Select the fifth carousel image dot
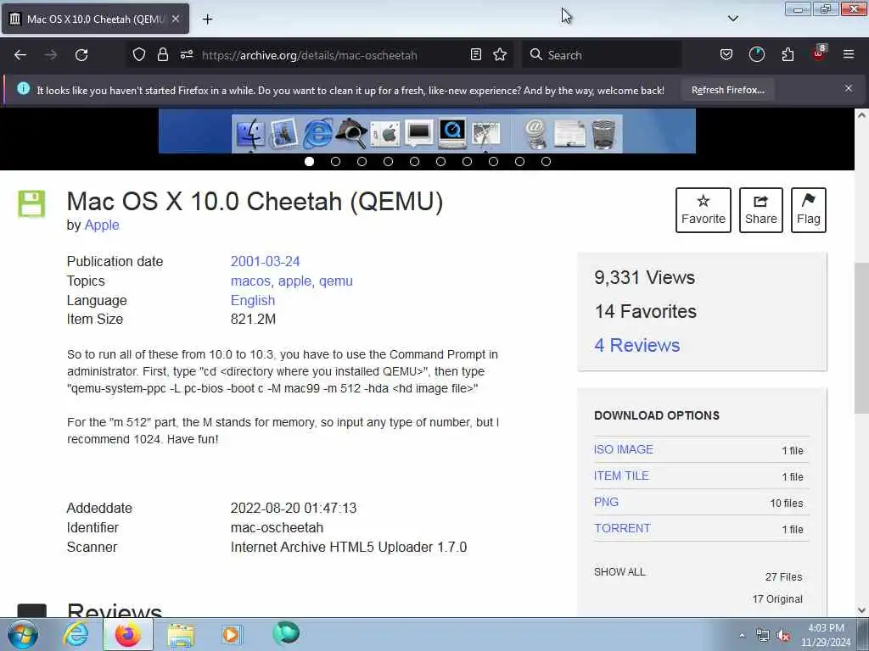Viewport: 869px width, 651px height. pyautogui.click(x=414, y=162)
